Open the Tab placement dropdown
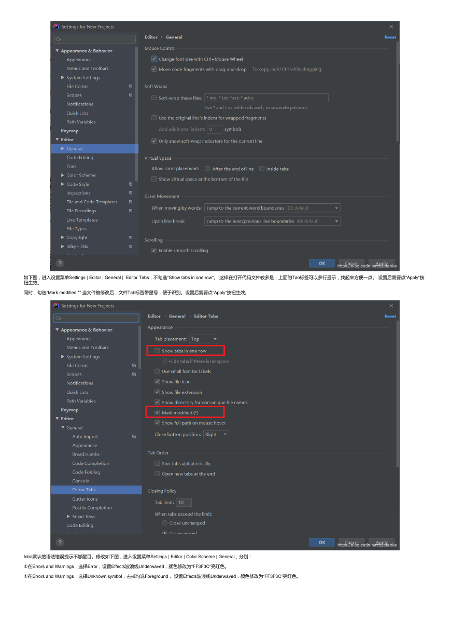 point(204,339)
